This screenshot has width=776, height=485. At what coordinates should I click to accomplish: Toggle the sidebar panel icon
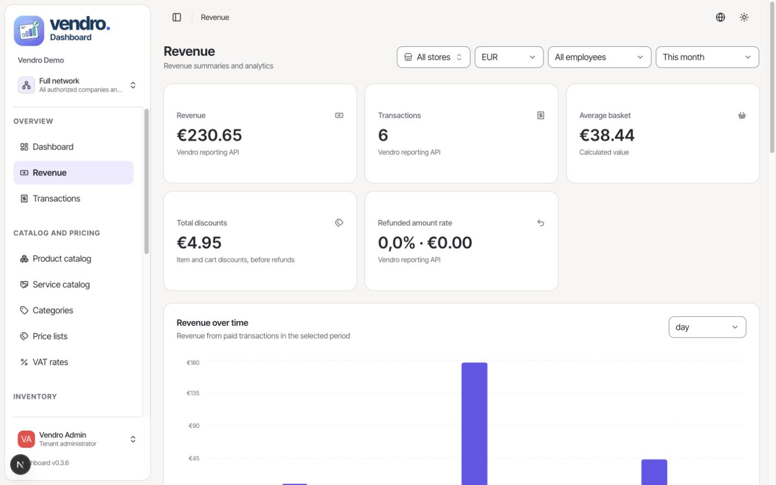point(176,17)
